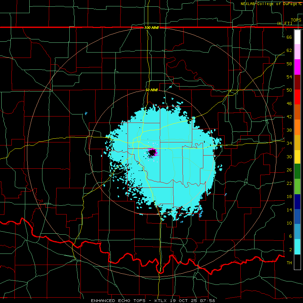Click the 50 NMI range ring label
This screenshot has width=303, height=303.
[151, 90]
